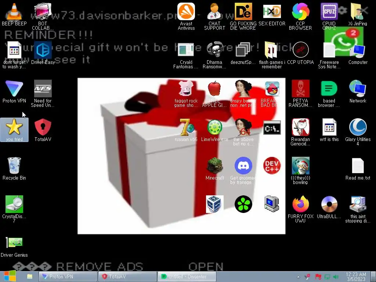Select the unlabeled old computer tower icon
This screenshot has height=282, width=376.
tap(272, 203)
